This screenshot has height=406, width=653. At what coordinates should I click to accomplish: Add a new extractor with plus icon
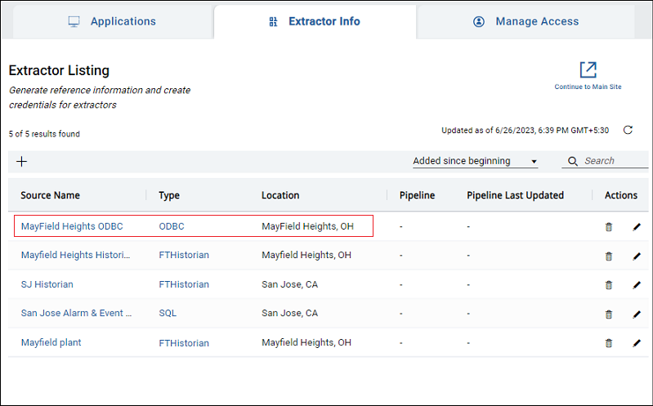point(21,162)
